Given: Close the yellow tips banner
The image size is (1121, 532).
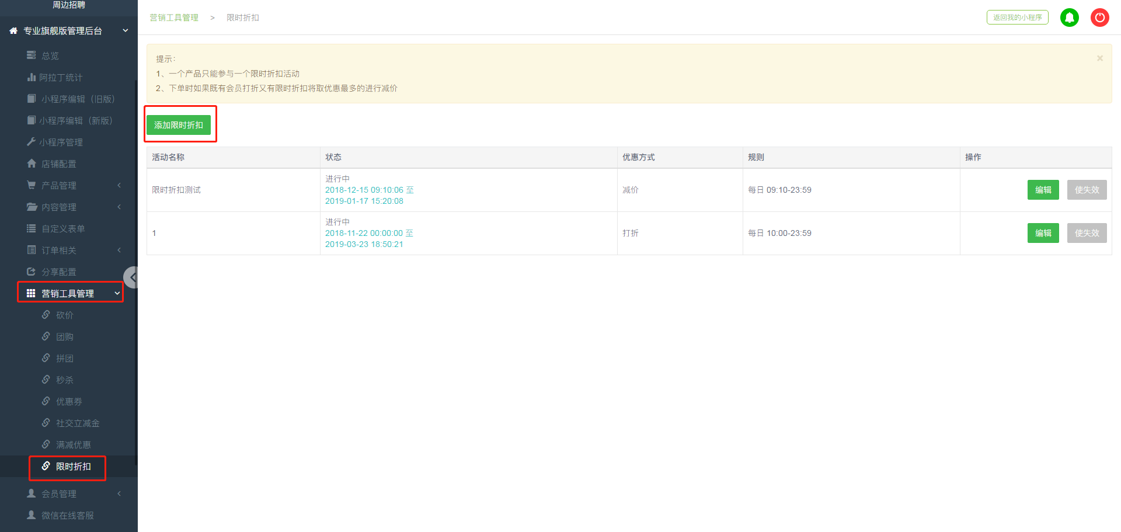Looking at the screenshot, I should point(1099,58).
